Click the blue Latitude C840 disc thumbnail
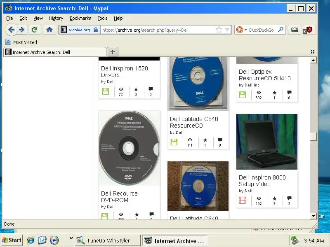Viewport: 330px width, 247px height. coord(198,84)
